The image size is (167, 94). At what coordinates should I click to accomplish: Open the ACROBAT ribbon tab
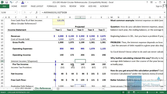104,6
